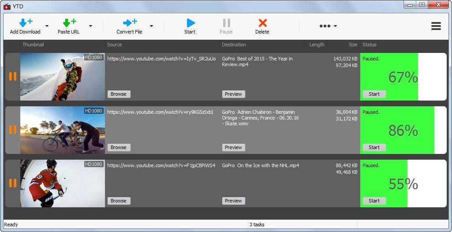Click the 3 tasks status bar text

tap(257, 225)
